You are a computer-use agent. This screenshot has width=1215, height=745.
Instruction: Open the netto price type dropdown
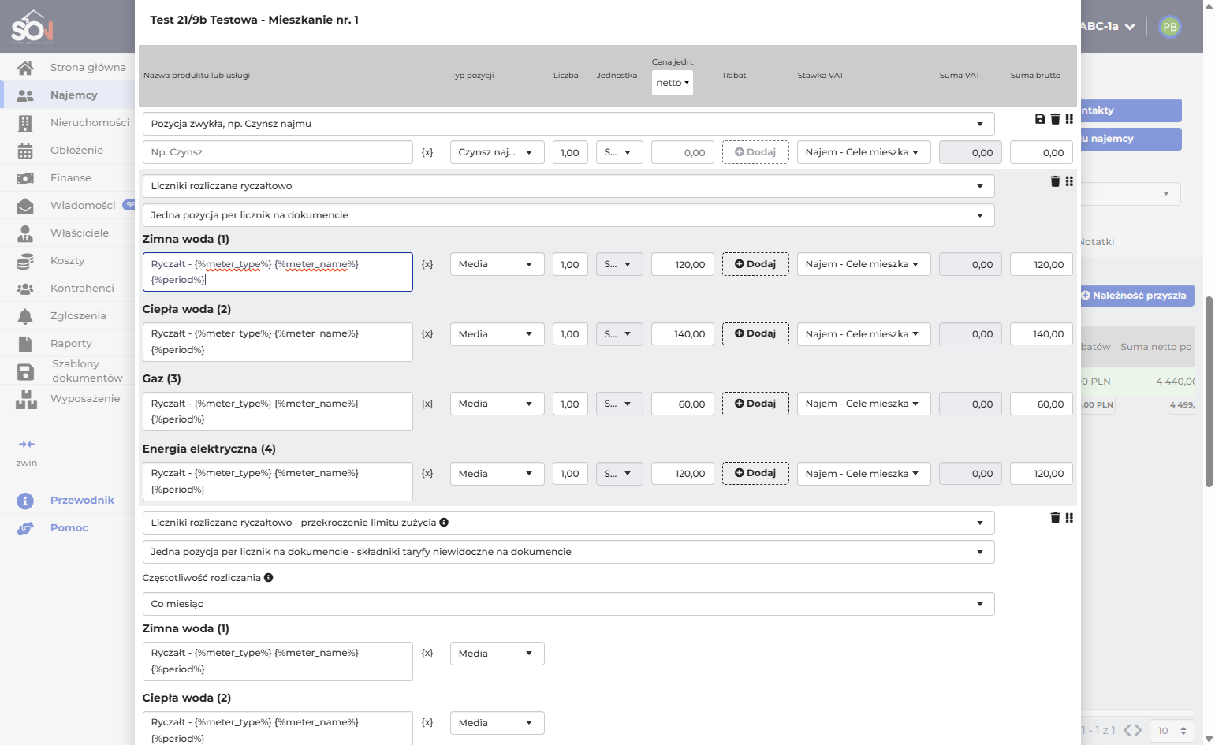[x=673, y=83]
